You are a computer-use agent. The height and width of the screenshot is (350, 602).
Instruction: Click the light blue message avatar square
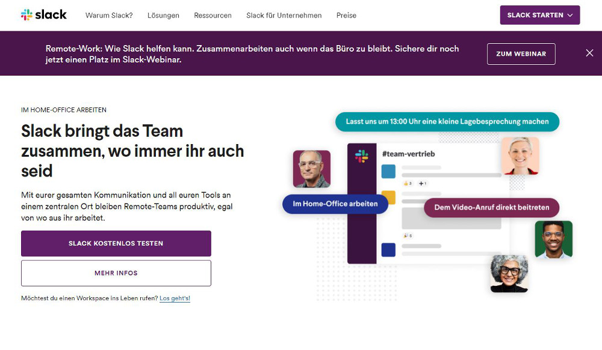(388, 171)
